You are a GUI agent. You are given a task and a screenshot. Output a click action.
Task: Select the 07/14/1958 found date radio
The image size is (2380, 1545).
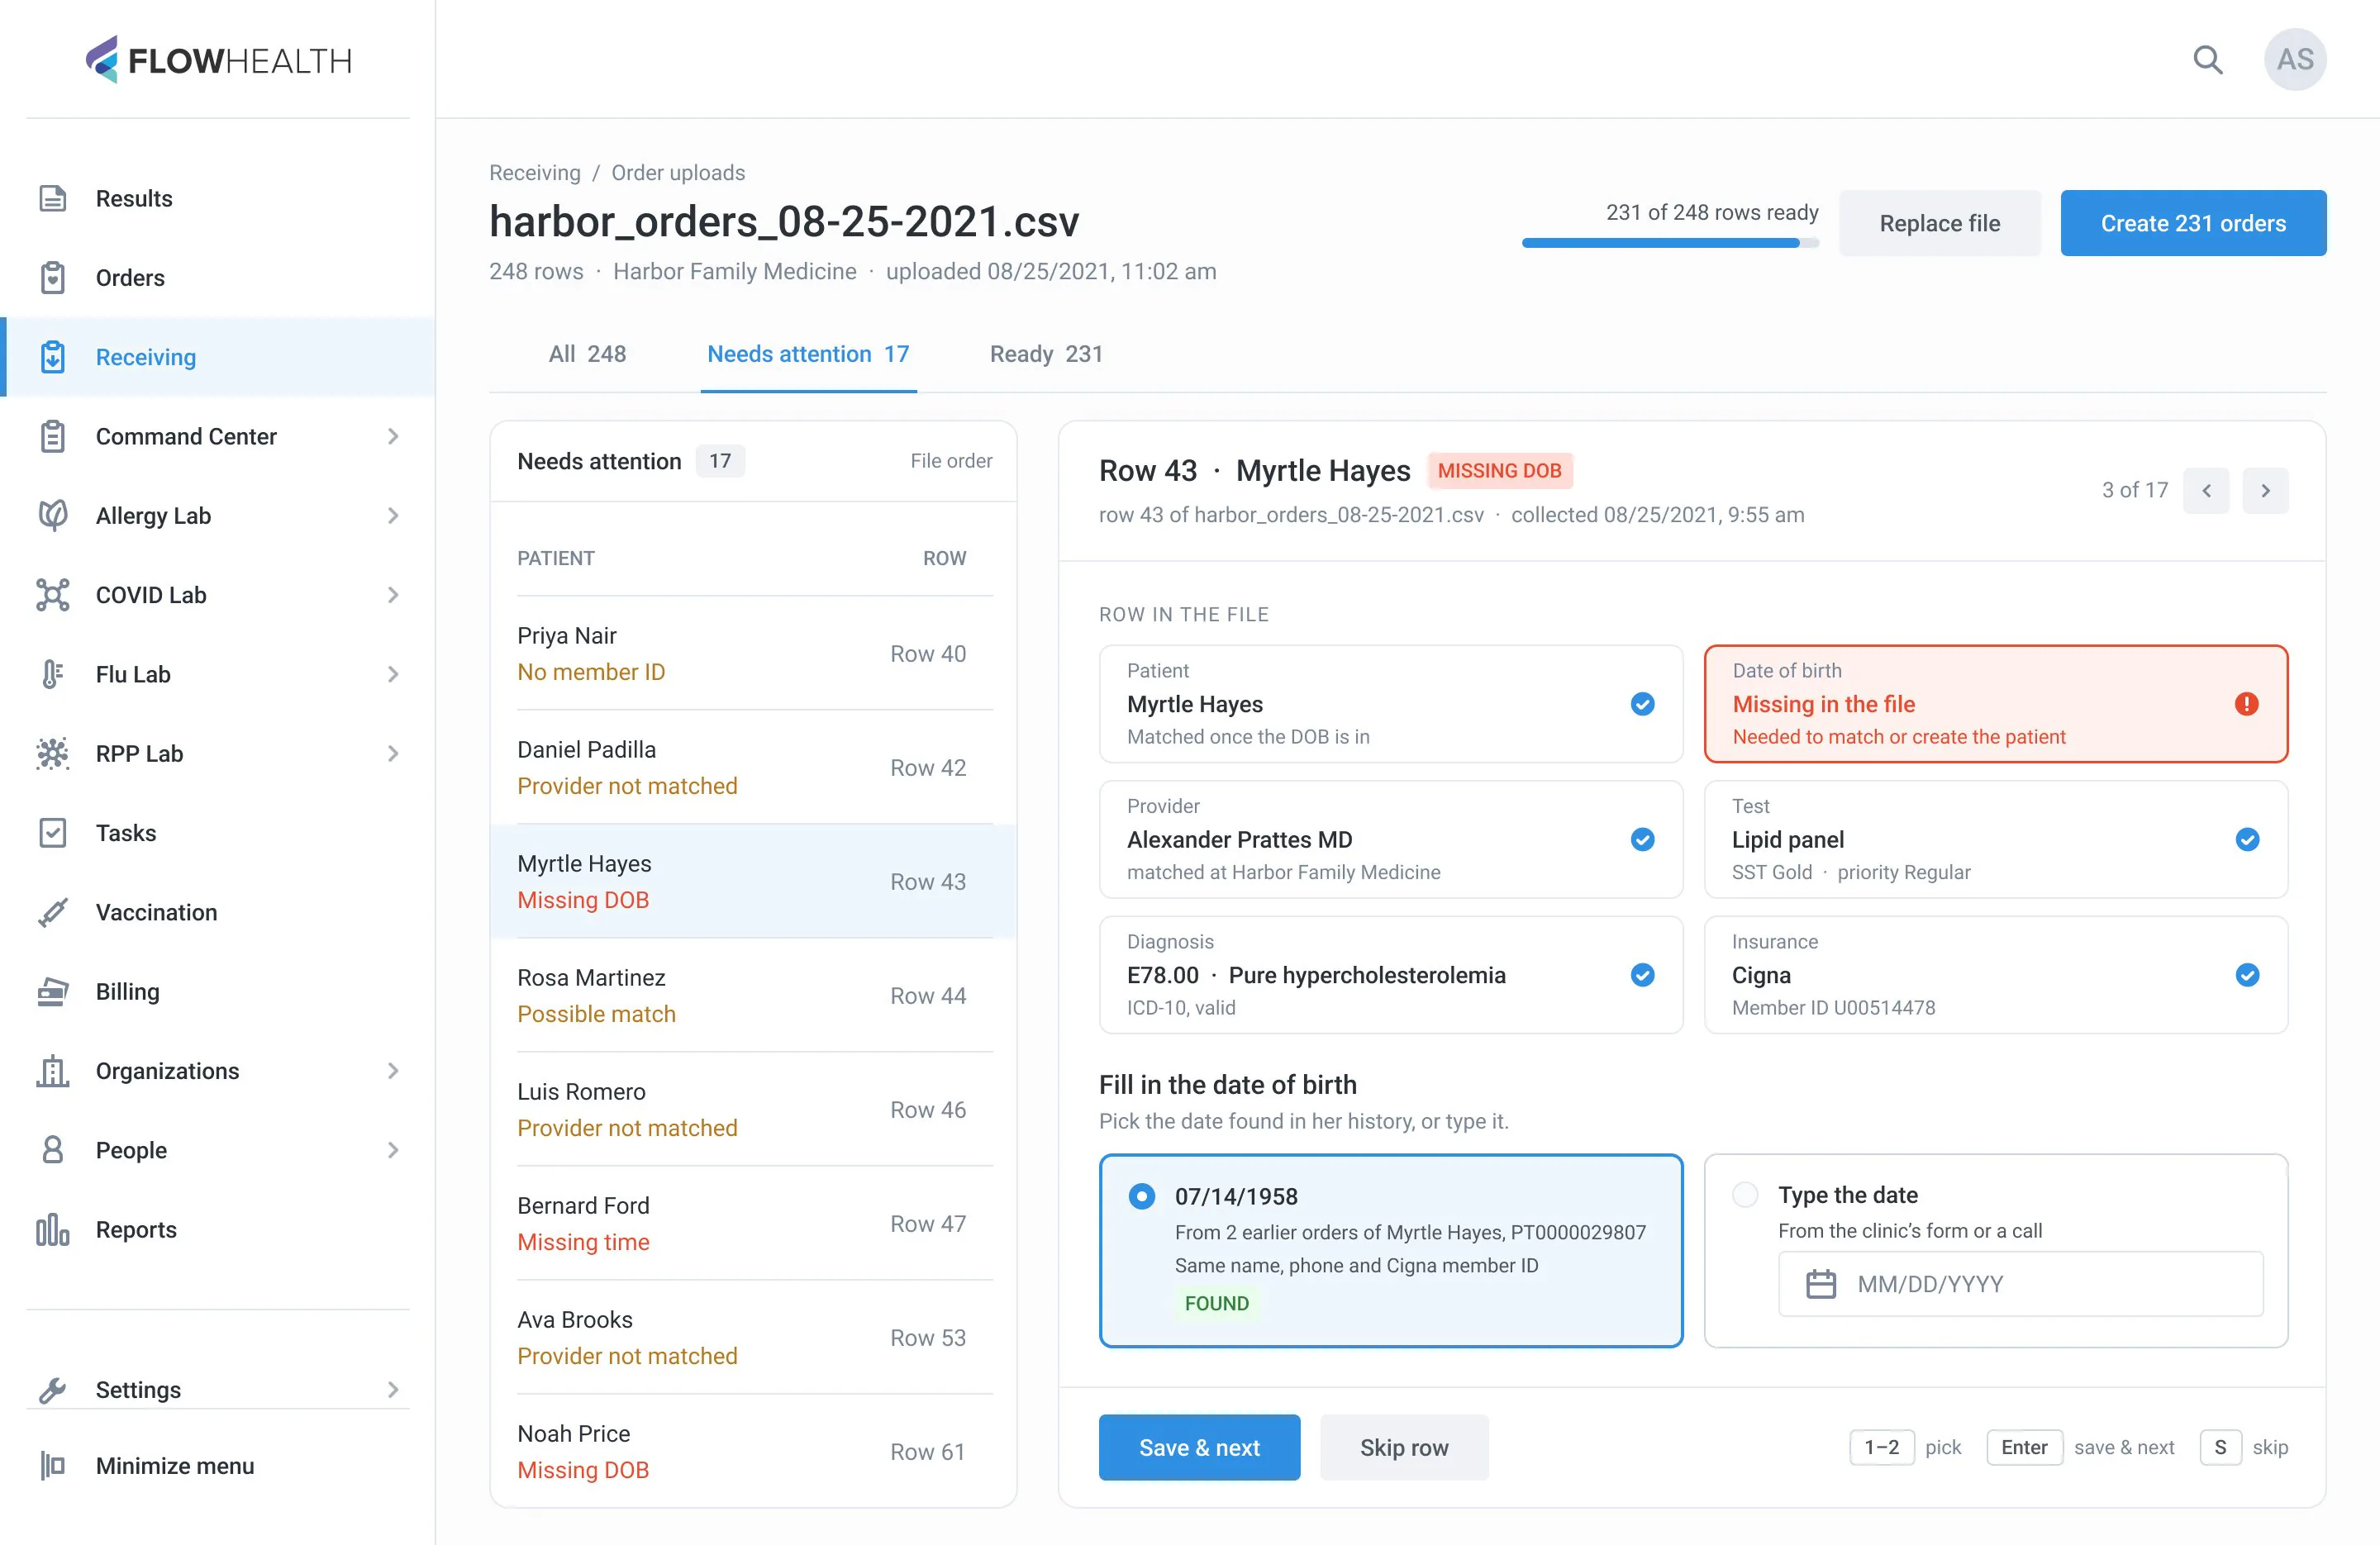1141,1196
